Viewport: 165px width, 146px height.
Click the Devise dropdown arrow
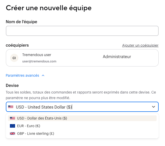pos(154,107)
